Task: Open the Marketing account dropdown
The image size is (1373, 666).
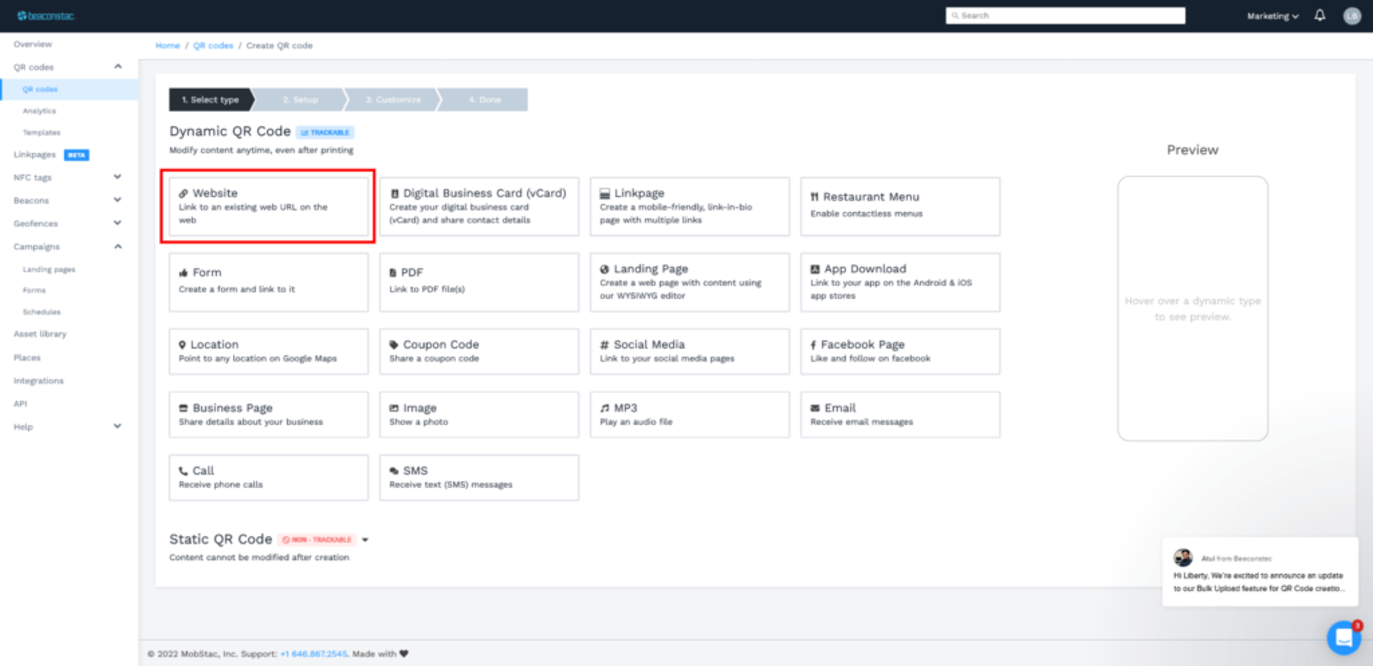Action: click(1272, 16)
